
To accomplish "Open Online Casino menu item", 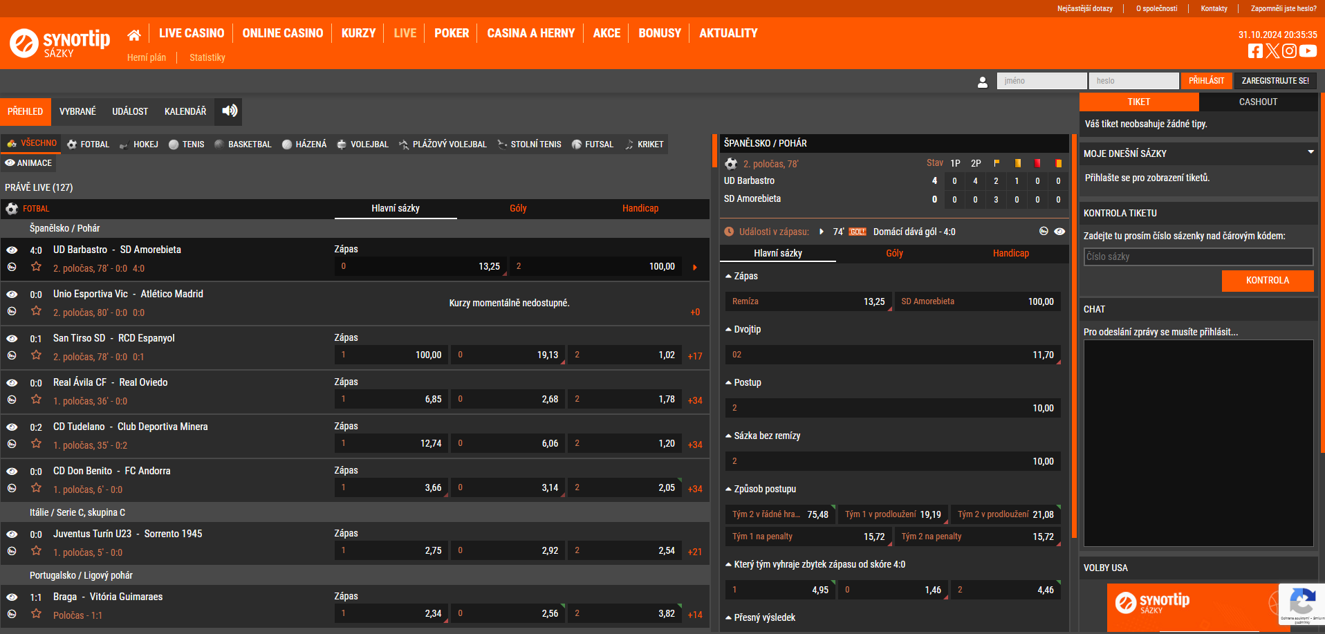I will pos(283,33).
